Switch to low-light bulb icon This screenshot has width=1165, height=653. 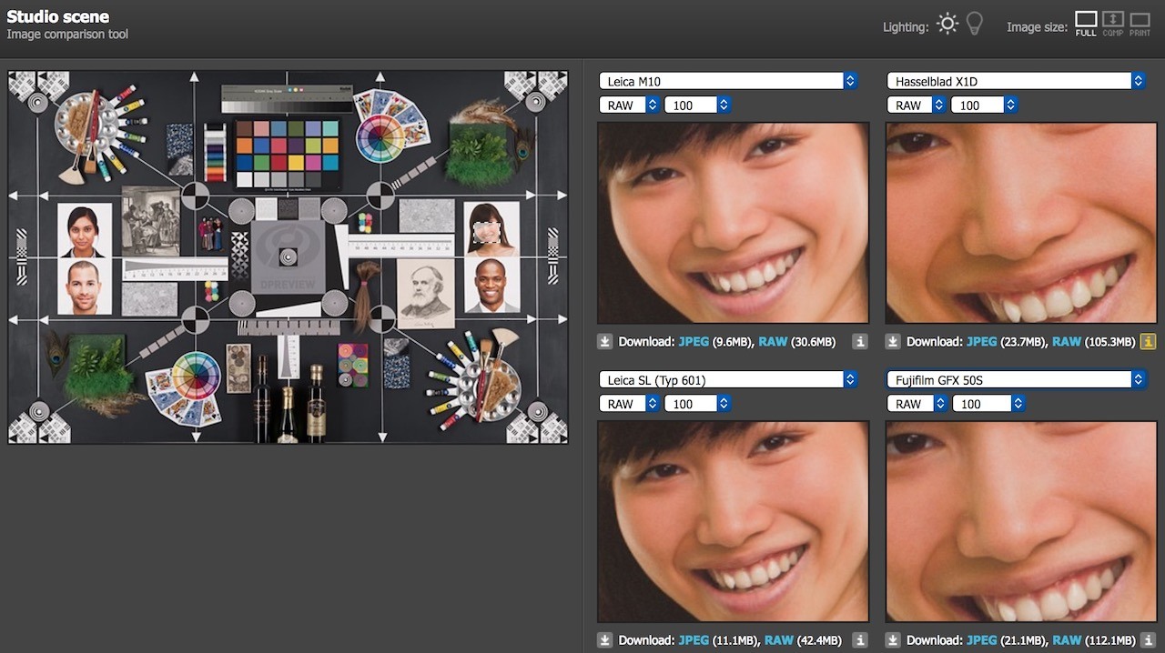click(x=975, y=25)
